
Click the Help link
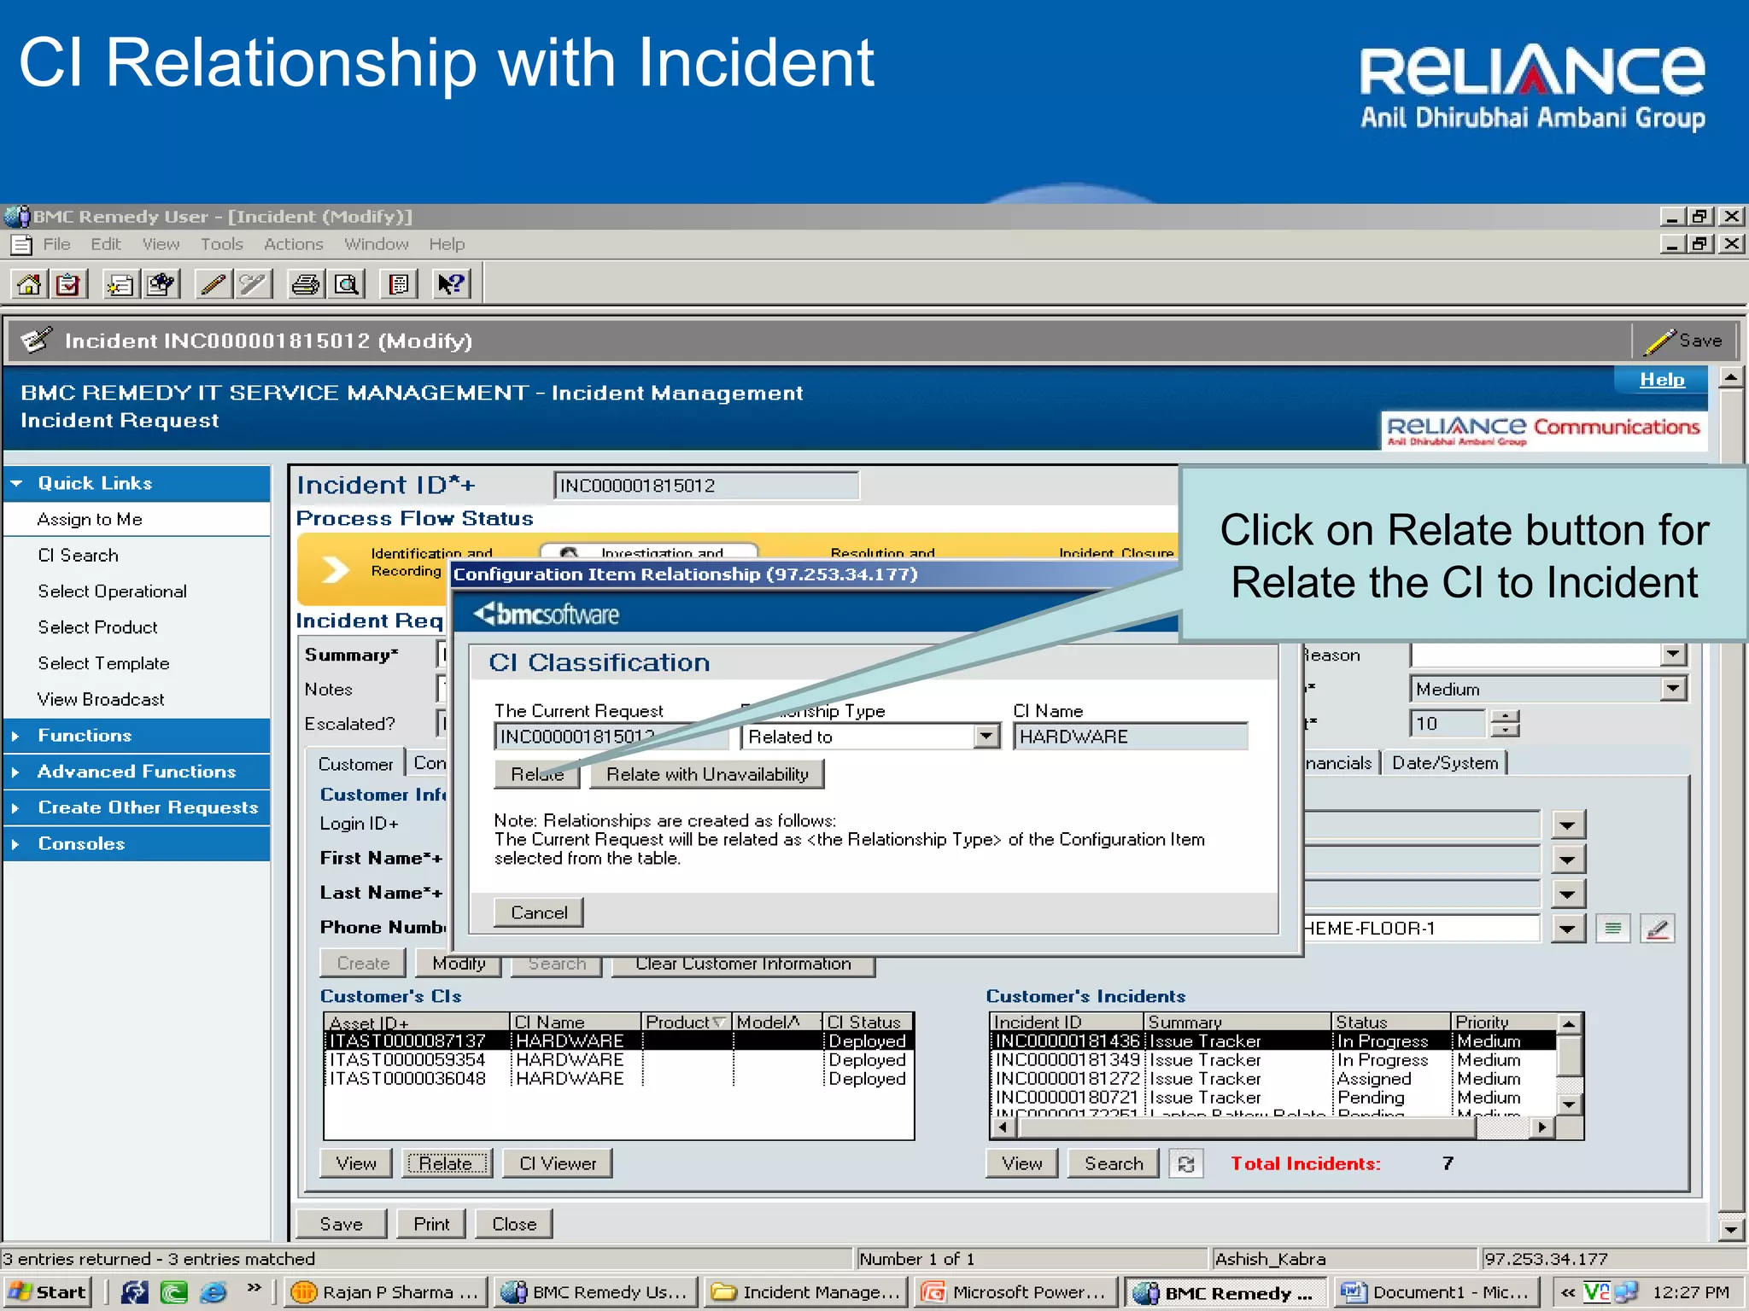[1662, 379]
